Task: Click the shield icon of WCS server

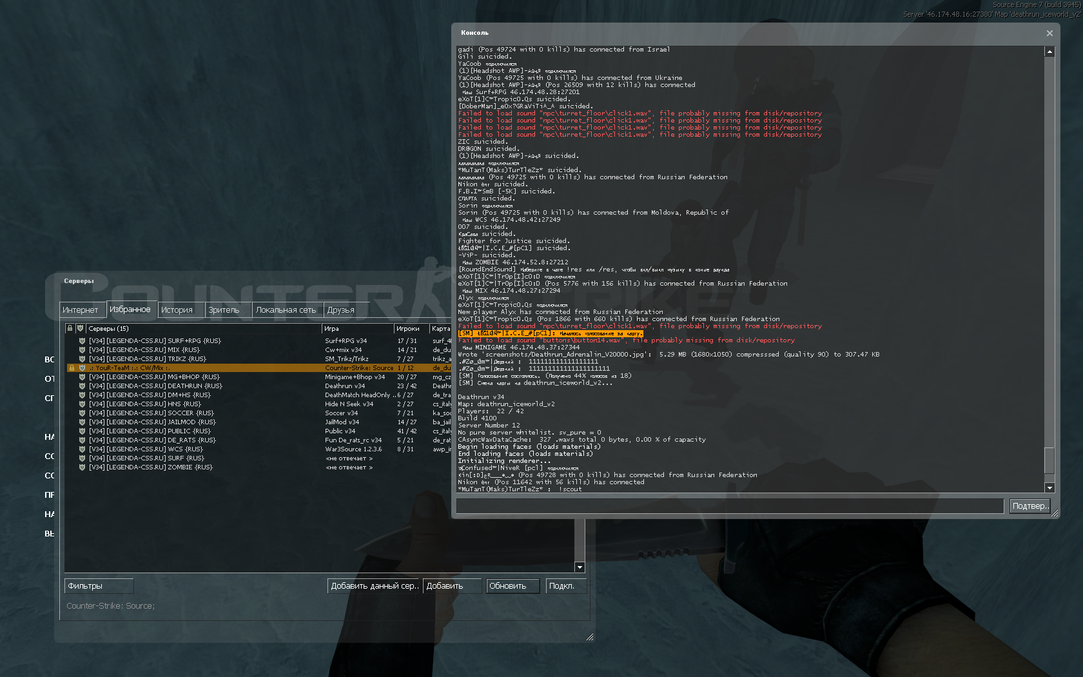Action: [82, 449]
